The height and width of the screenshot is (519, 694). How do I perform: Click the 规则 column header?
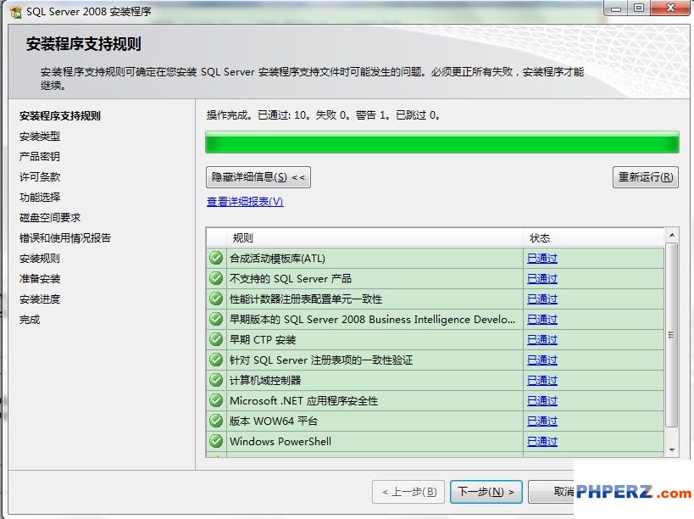coord(375,238)
